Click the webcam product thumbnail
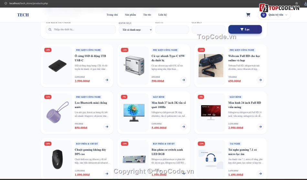Image resolution: width=307 pixels, height=180 pixels. tap(211, 65)
